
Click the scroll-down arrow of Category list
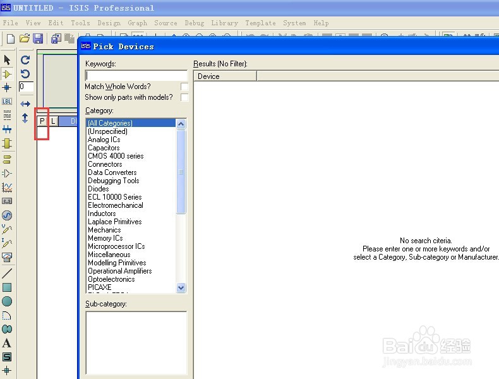pyautogui.click(x=181, y=287)
